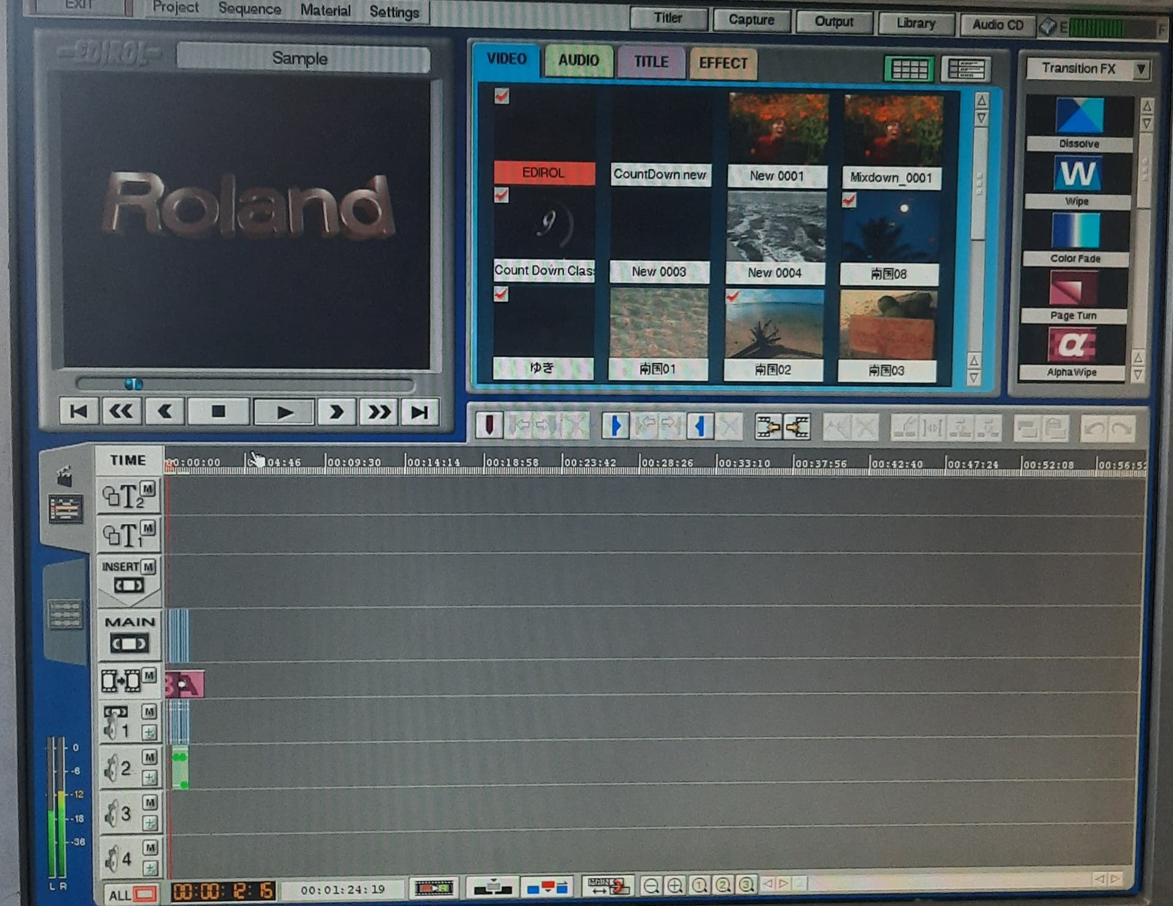This screenshot has height=906, width=1173.
Task: Open the Sequence menu
Action: [x=250, y=9]
